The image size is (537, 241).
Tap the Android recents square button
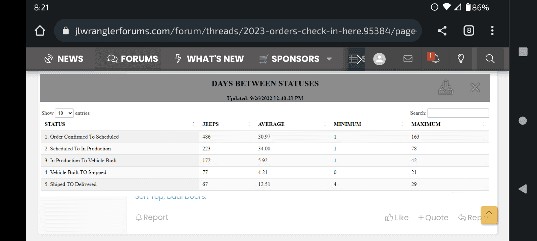click(523, 52)
